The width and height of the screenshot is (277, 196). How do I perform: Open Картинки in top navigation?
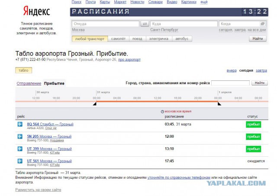click(x=189, y=2)
